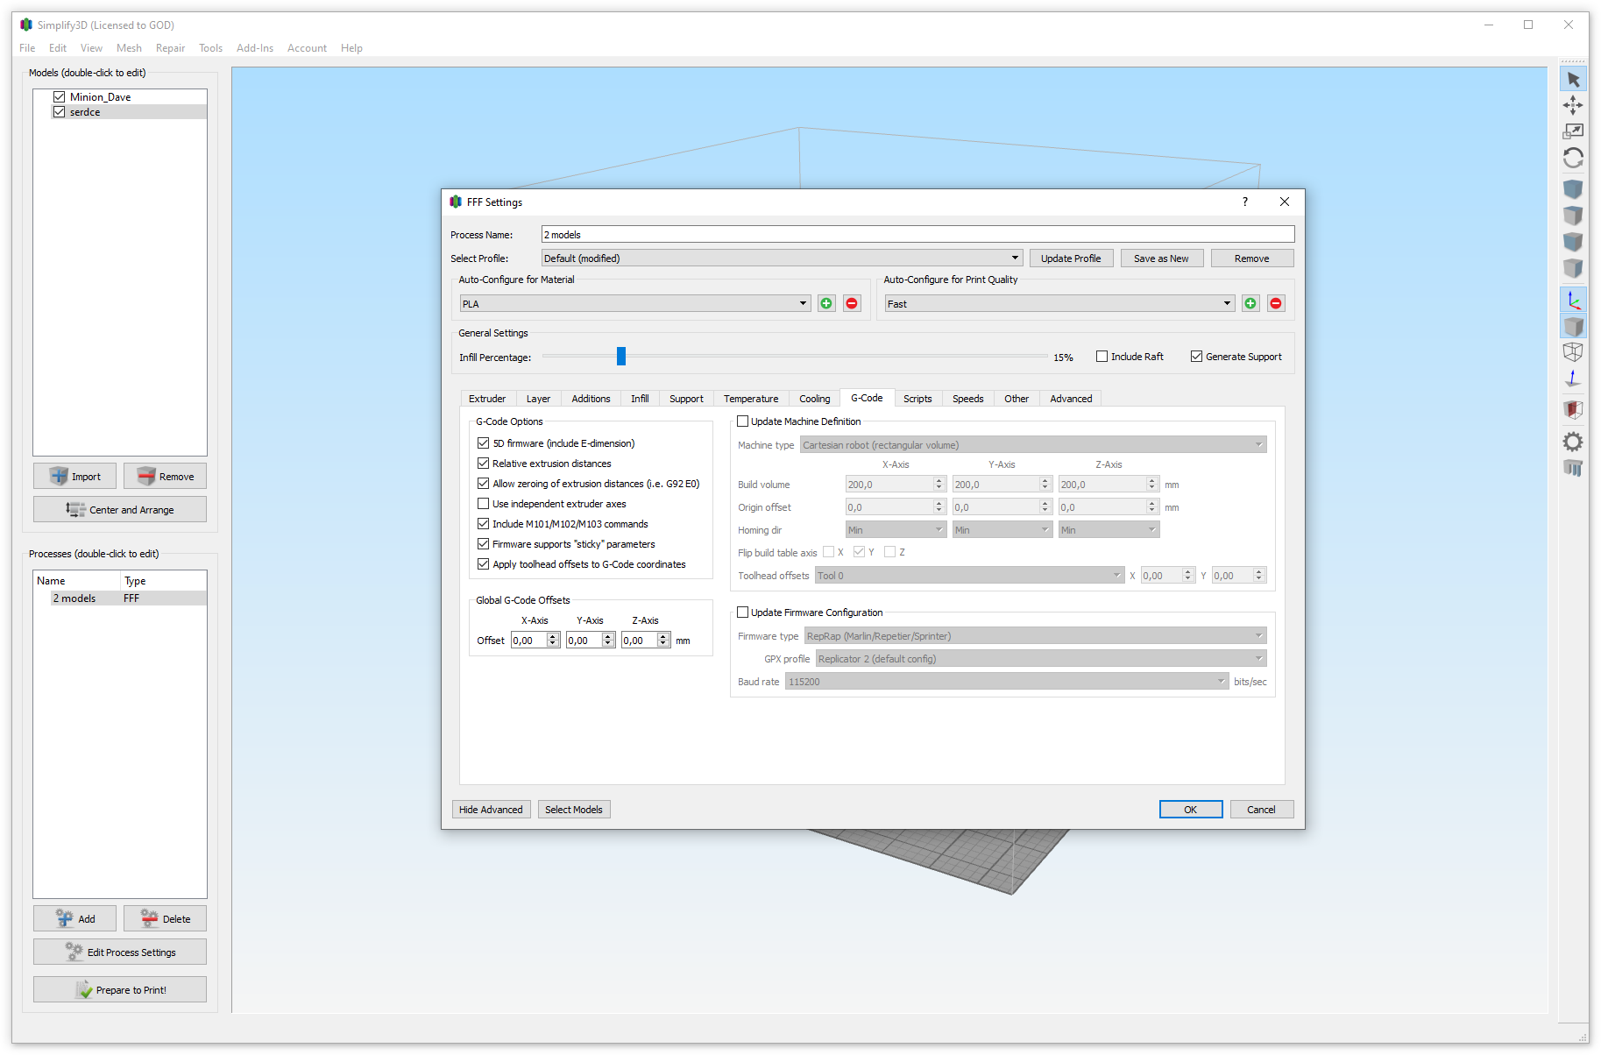The image size is (1601, 1055).
Task: Open the PLA material dropdown
Action: coord(634,303)
